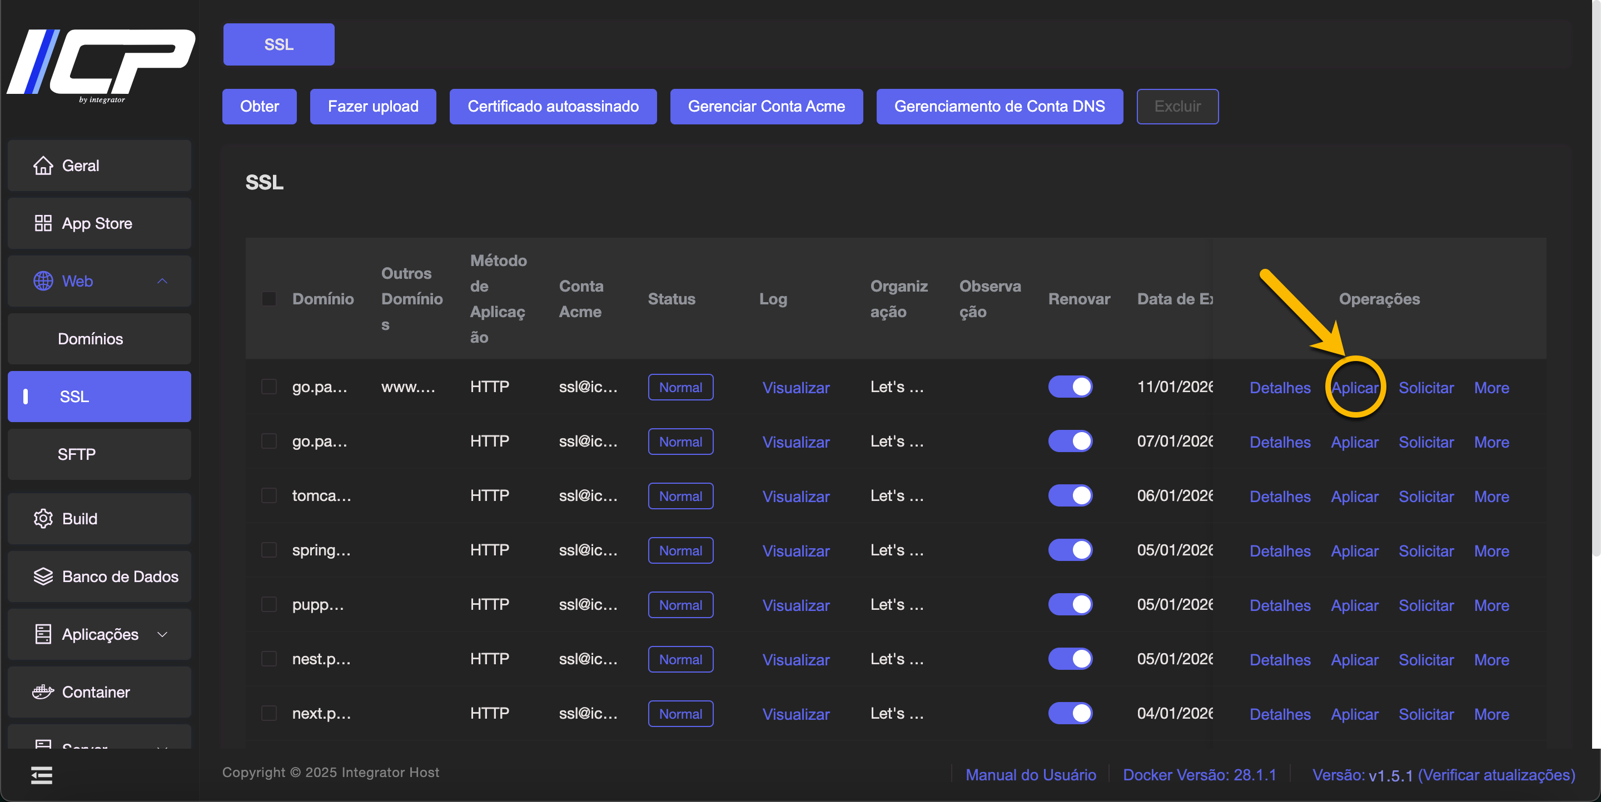This screenshot has width=1601, height=802.
Task: Select the checkbox for the spring... row
Action: [269, 550]
